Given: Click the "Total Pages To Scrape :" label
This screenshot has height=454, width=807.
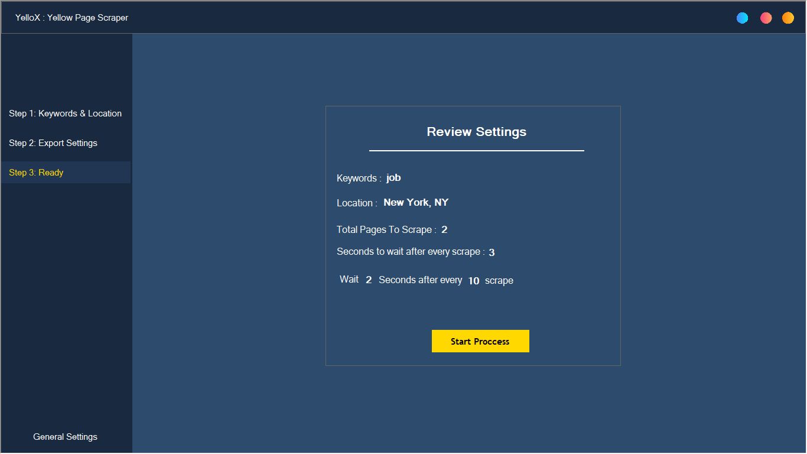Looking at the screenshot, I should [386, 230].
